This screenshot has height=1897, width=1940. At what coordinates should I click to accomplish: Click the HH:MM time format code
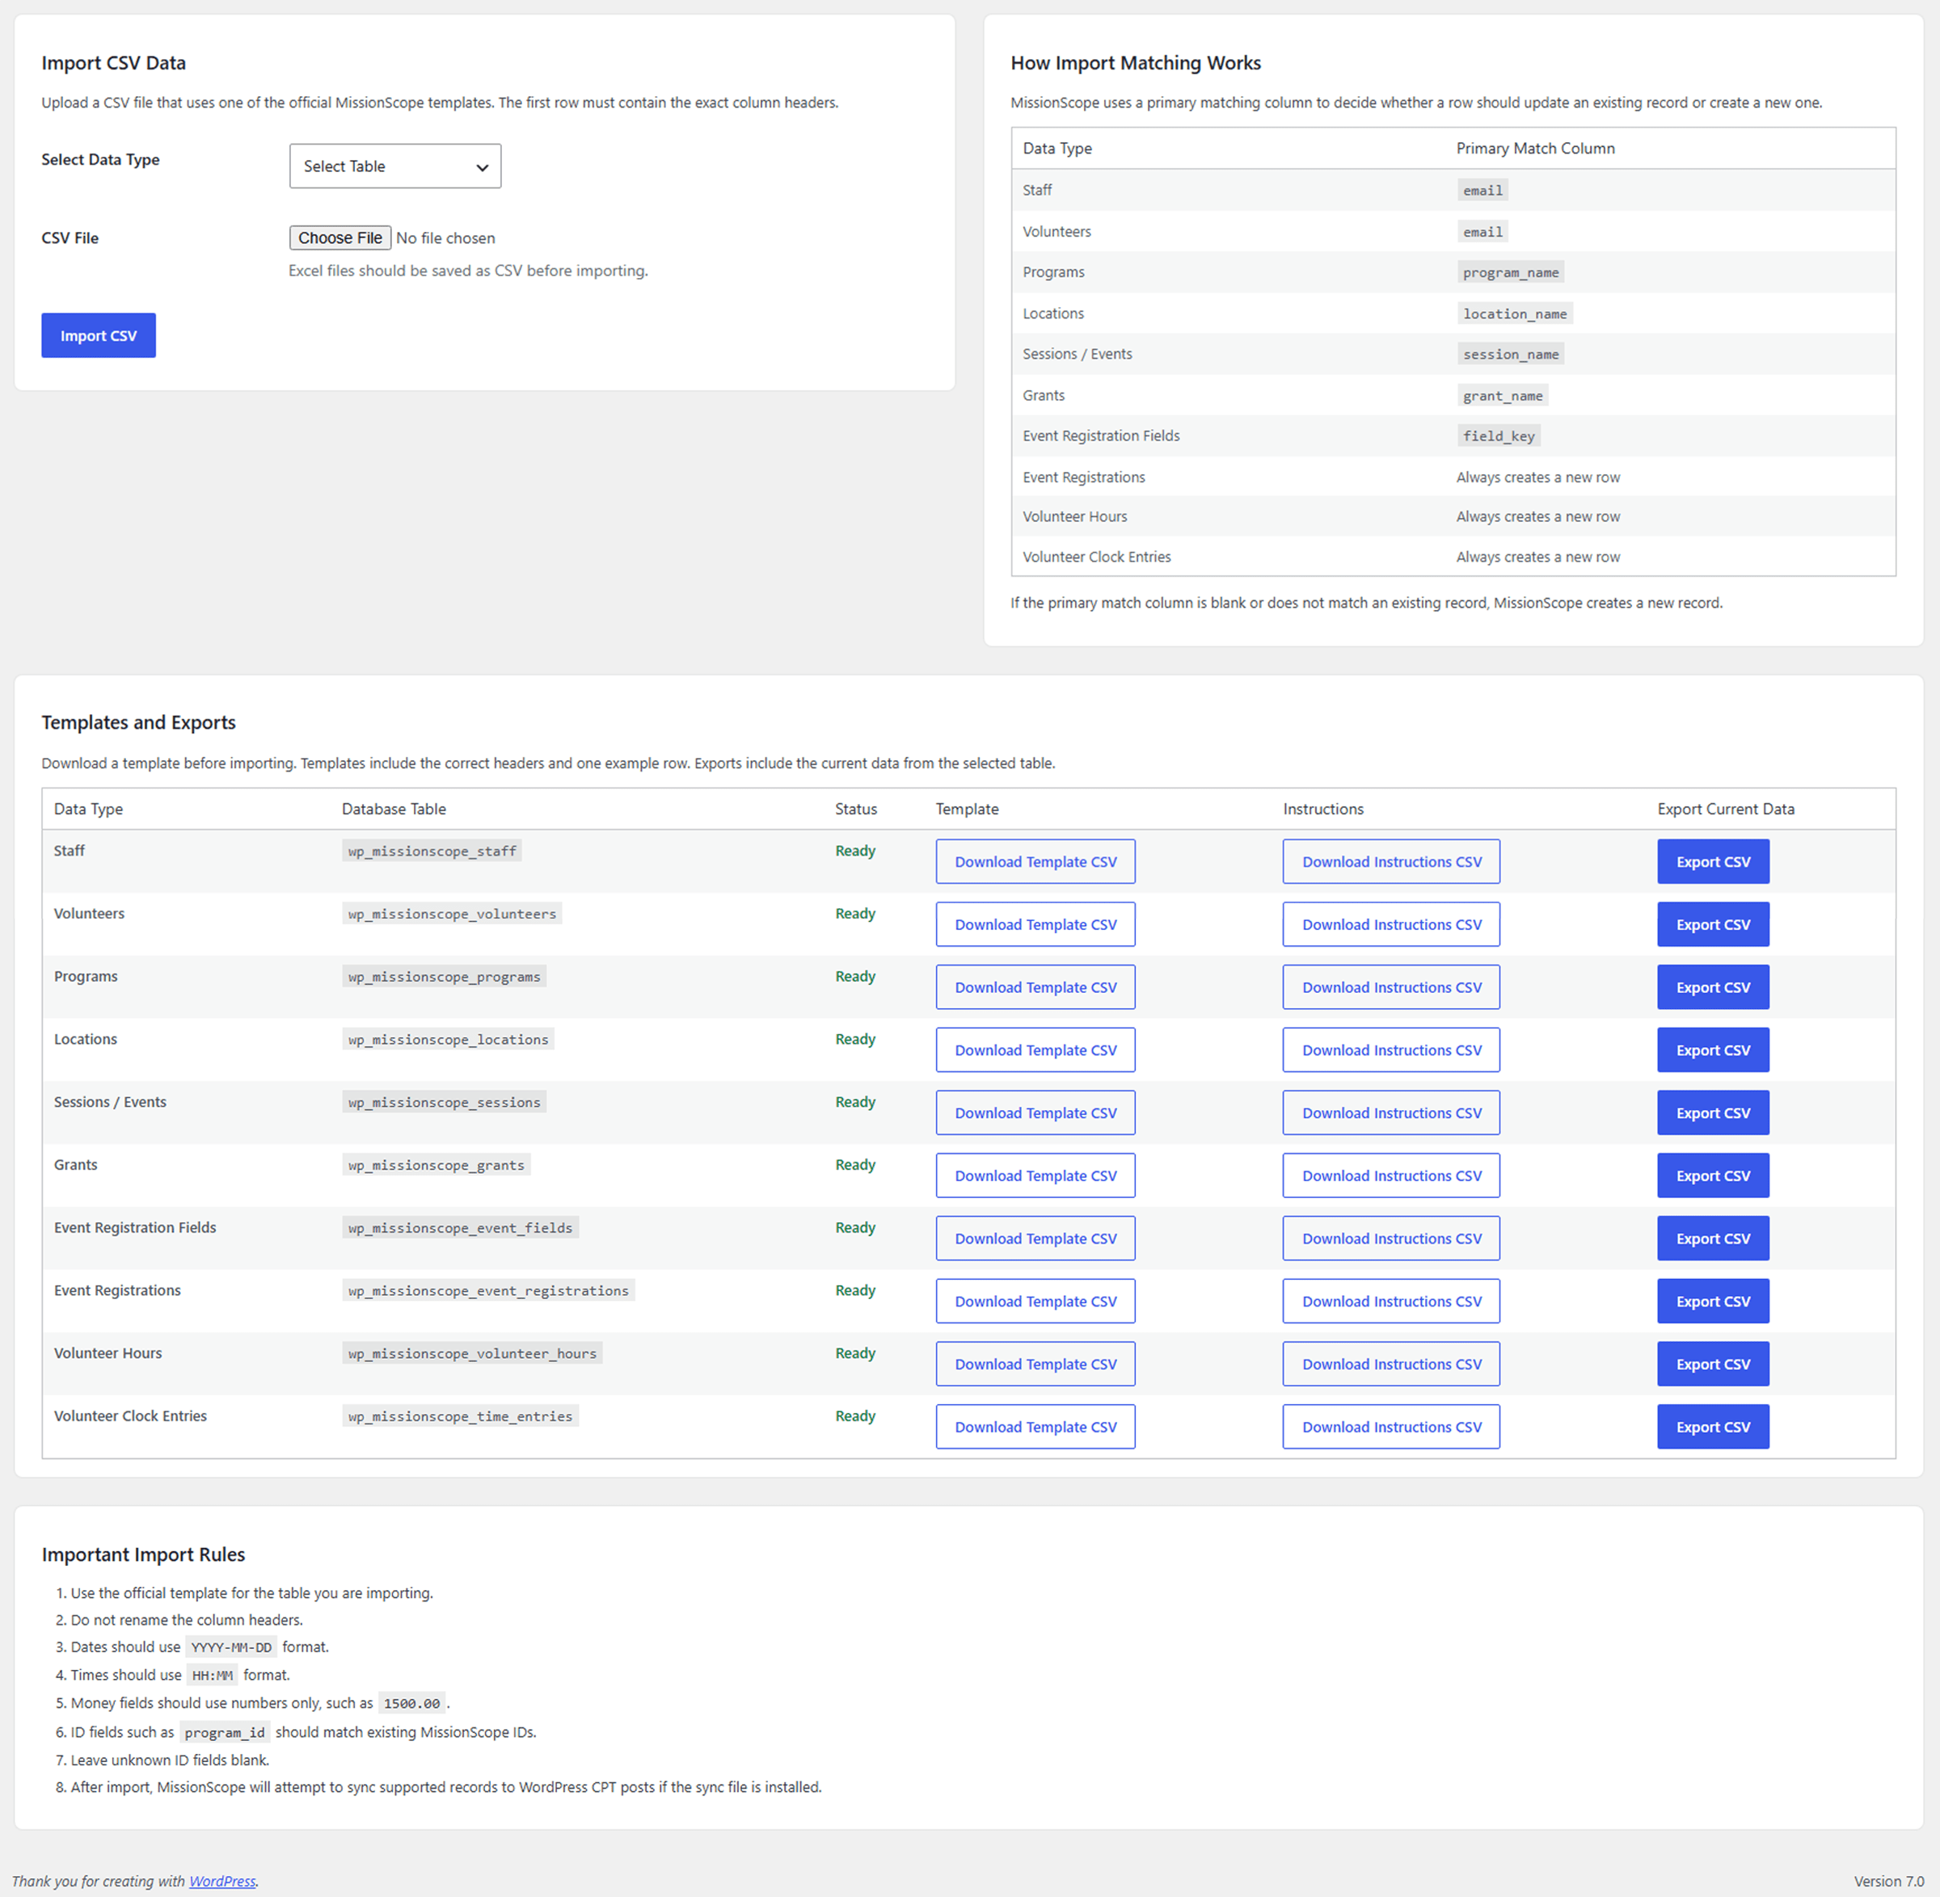tap(213, 1676)
